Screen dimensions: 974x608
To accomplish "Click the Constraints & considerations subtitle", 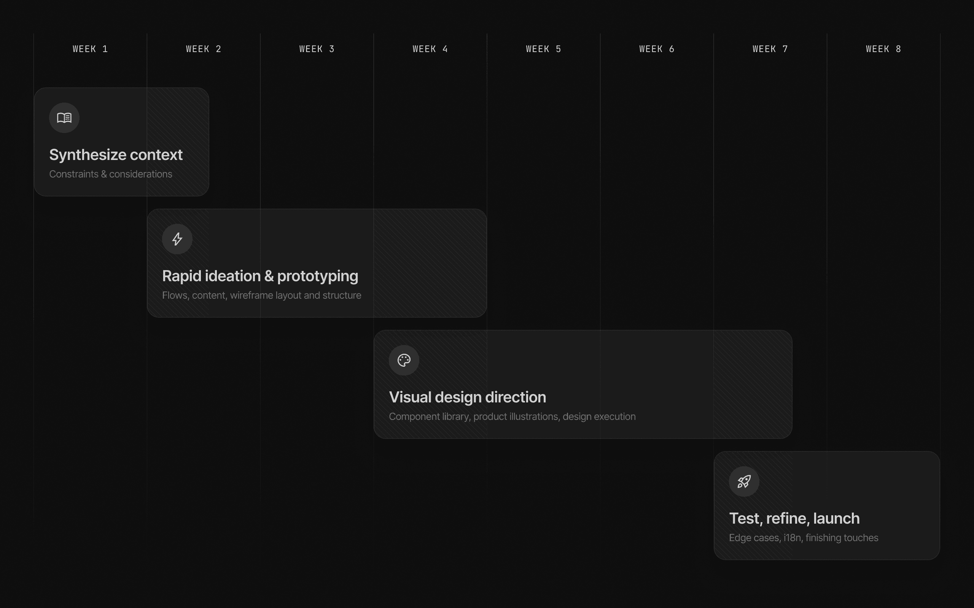I will [x=111, y=174].
